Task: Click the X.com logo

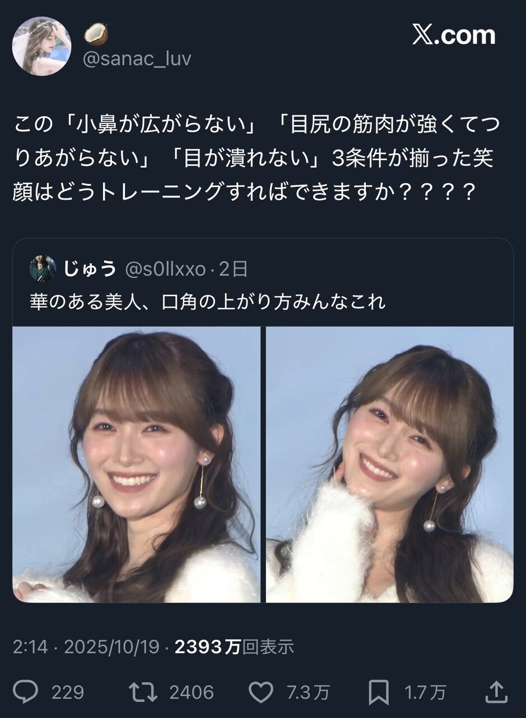Action: (x=454, y=35)
